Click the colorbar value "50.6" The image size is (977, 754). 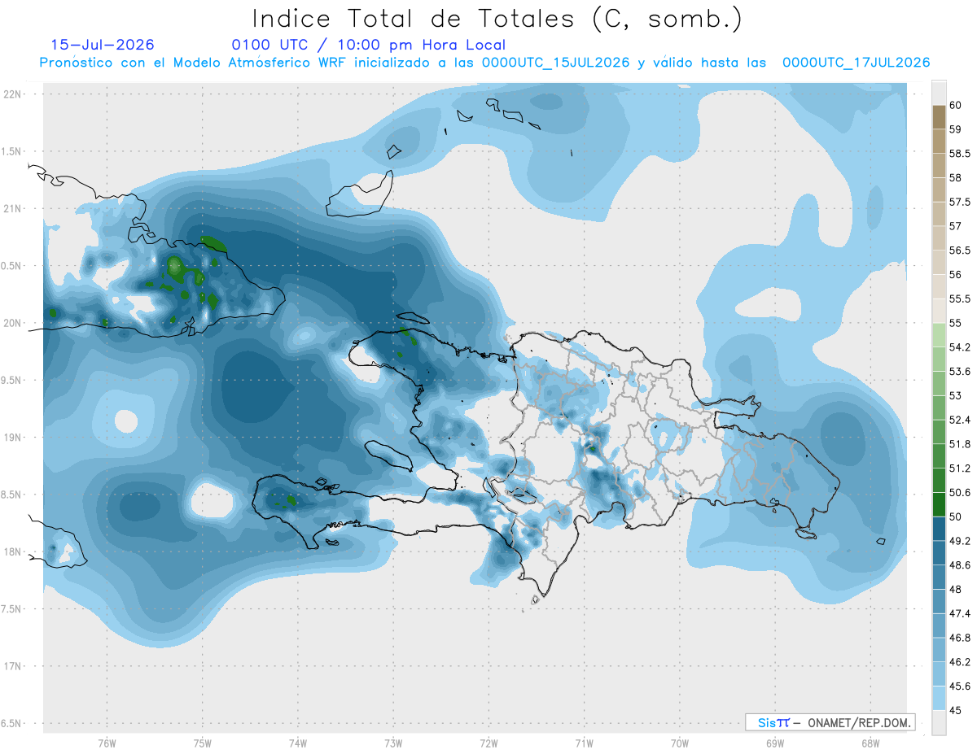point(959,493)
